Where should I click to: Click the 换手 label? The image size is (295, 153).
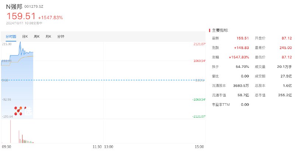pos(215,67)
